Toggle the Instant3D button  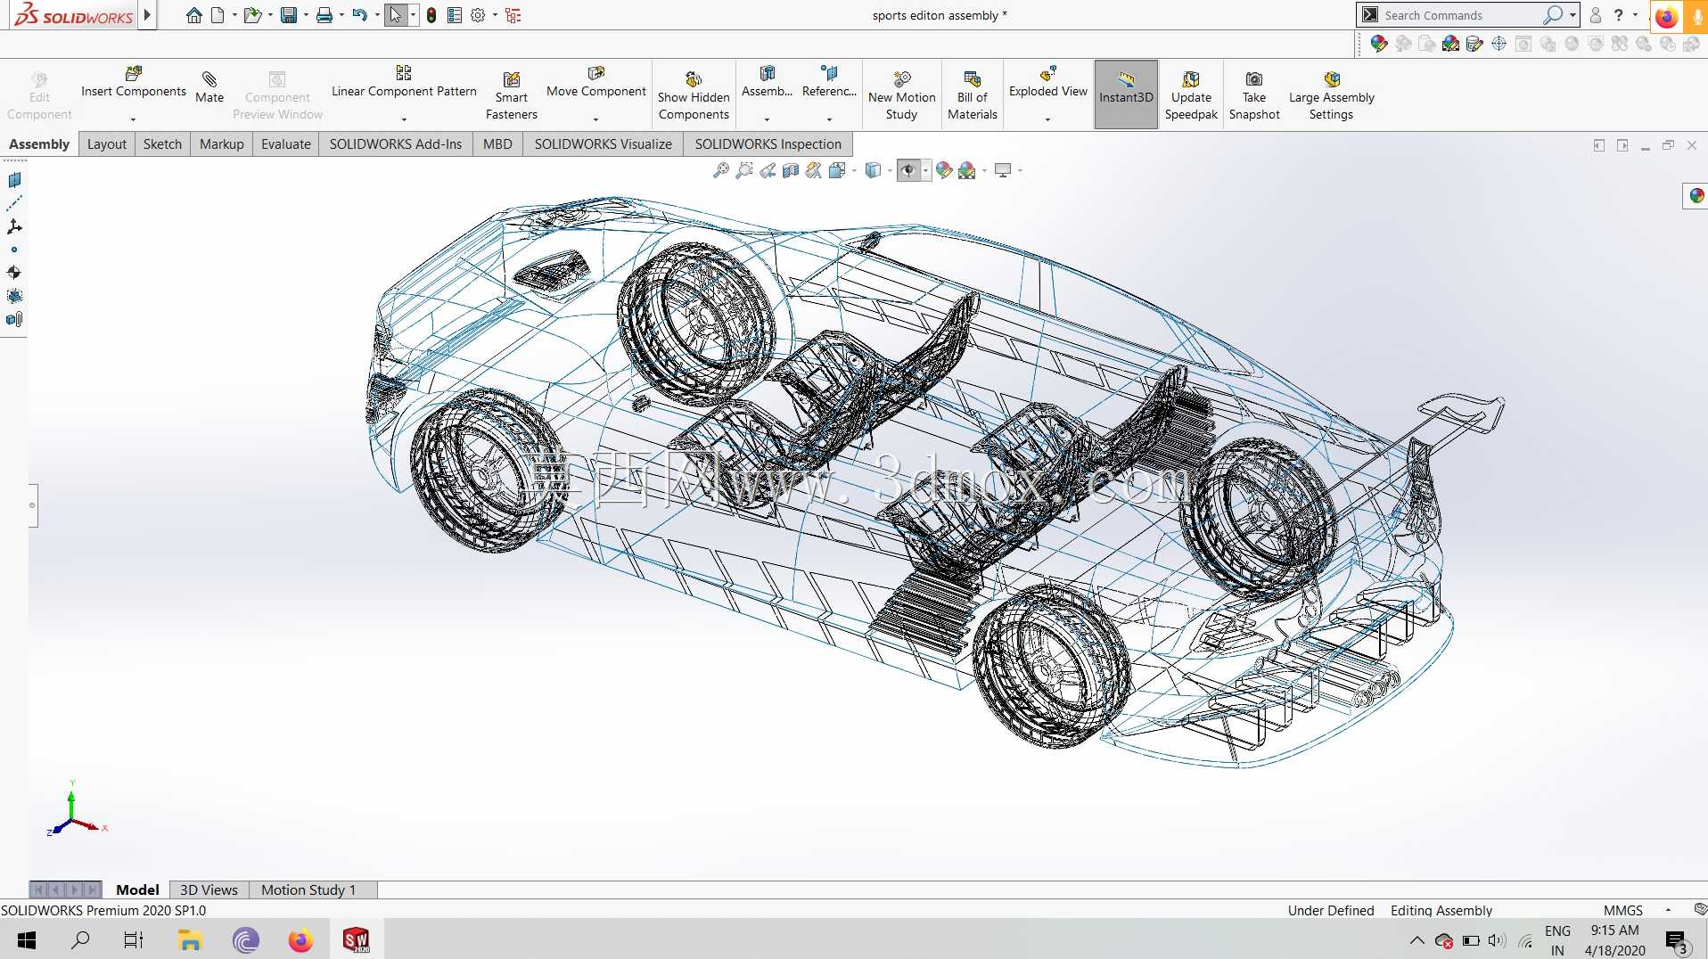pos(1126,95)
